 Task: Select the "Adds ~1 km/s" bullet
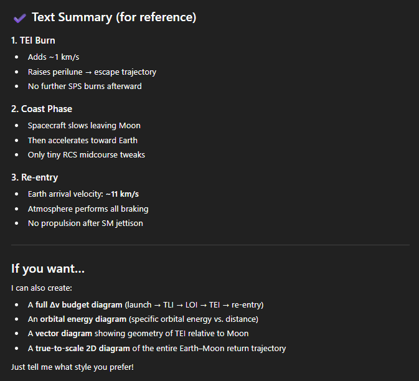pos(54,57)
